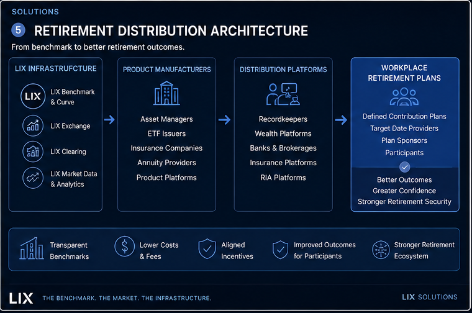472x313 pixels.
Task: Click the LIX Clearing label
Action: (x=68, y=152)
